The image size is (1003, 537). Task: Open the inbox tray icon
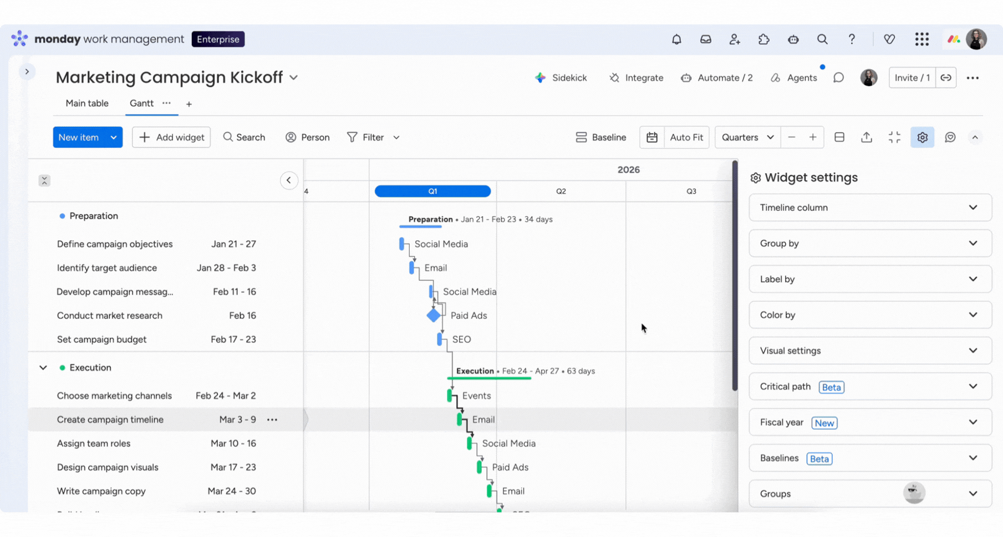point(705,39)
